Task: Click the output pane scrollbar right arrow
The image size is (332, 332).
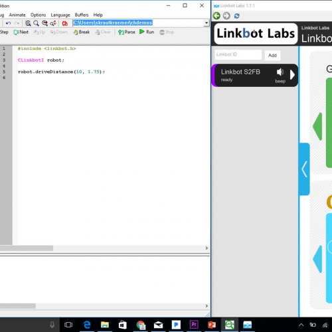Action: 207,306
